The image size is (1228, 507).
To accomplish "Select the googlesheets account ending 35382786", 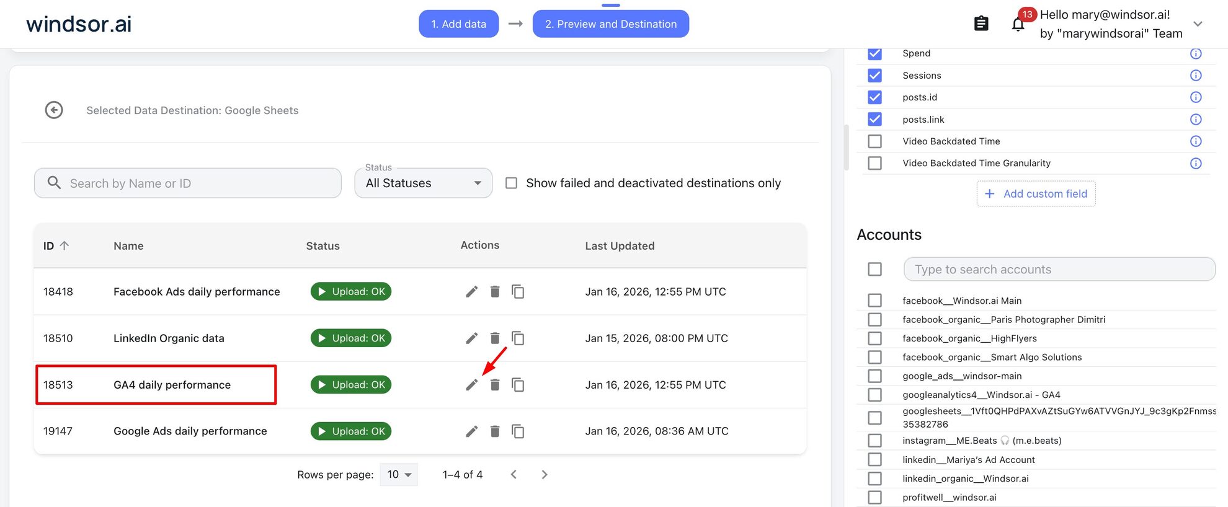I will point(874,418).
